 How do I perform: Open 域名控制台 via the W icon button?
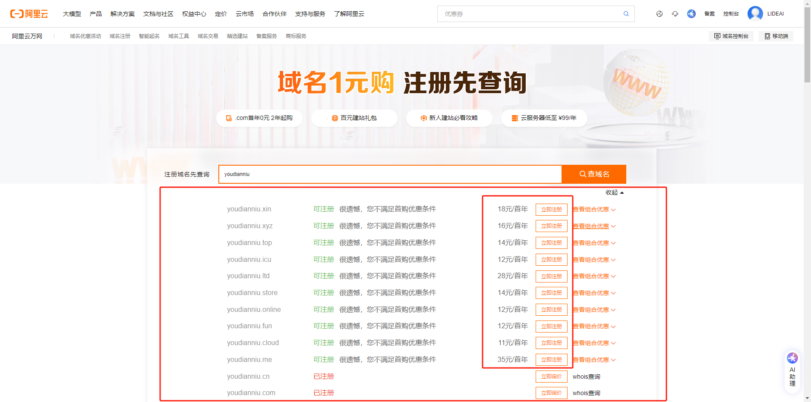pos(731,36)
